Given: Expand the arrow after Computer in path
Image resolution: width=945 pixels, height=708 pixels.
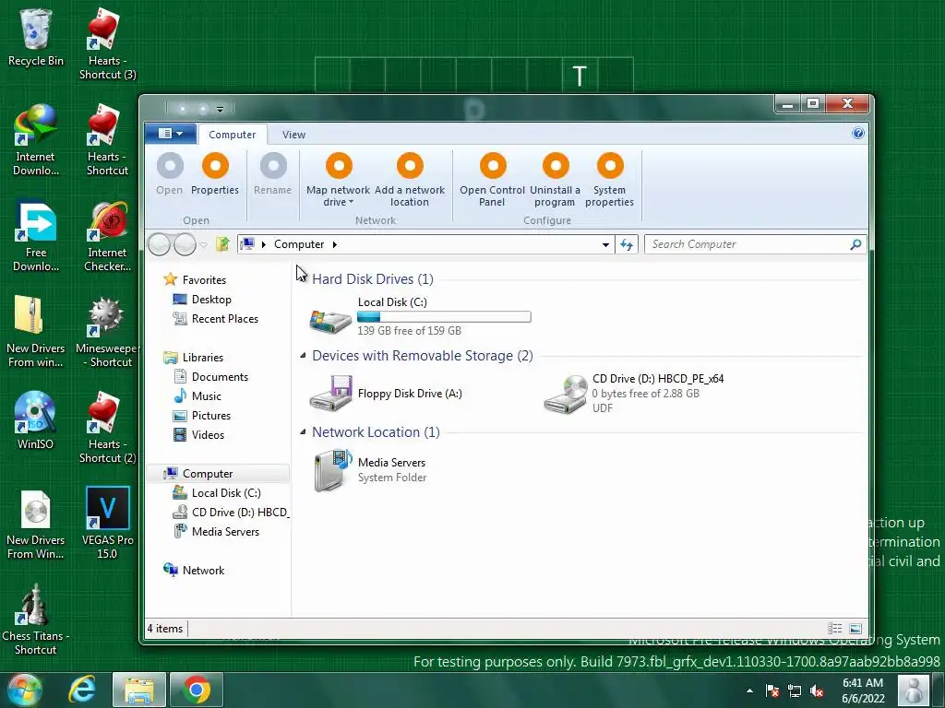Looking at the screenshot, I should pyautogui.click(x=334, y=243).
